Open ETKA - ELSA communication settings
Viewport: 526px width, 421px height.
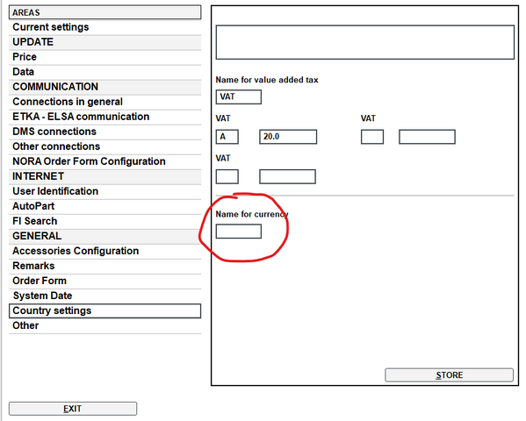tap(104, 117)
